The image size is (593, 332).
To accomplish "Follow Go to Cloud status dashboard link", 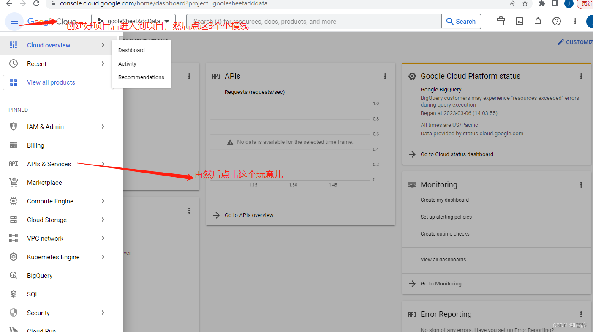I will click(x=457, y=154).
